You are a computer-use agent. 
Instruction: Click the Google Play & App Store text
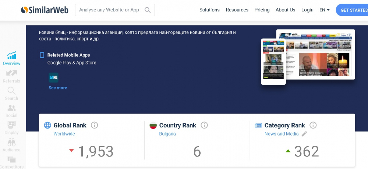[x=72, y=63]
